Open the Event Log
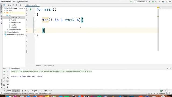Screen dimensions: 172x97 164,91
